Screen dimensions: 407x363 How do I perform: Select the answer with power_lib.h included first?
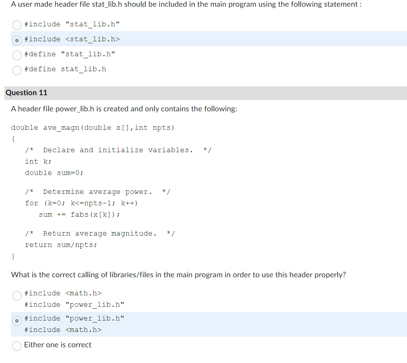(x=17, y=321)
